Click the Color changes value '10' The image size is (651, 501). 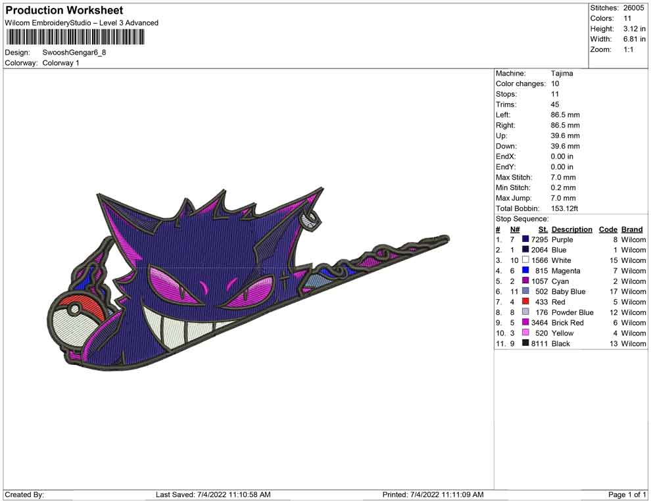(555, 83)
